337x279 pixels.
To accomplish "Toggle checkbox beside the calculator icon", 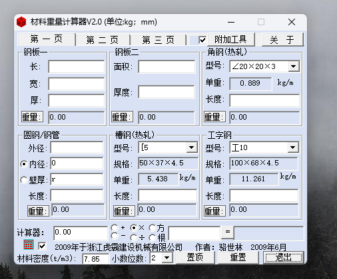I will click(x=42, y=246).
